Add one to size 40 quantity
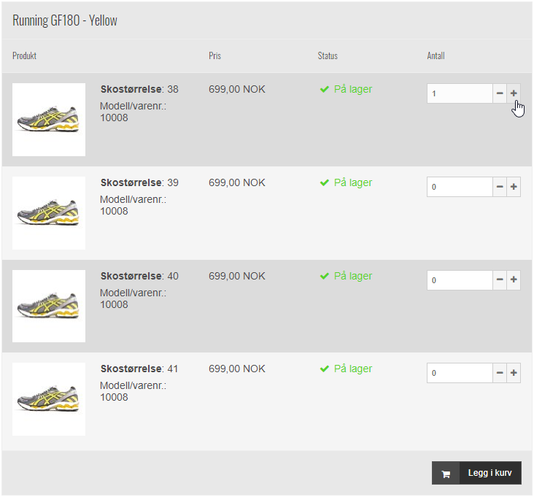534x497 pixels. coord(514,280)
